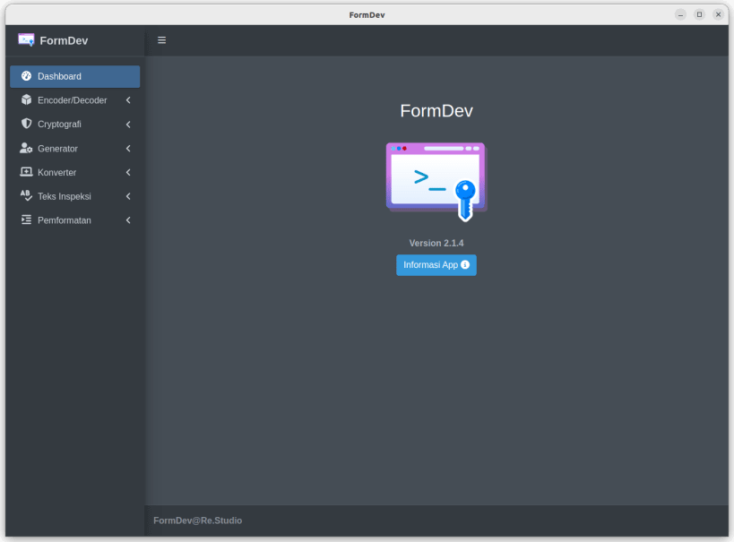Viewport: 734px width, 542px height.
Task: Click the large FormDev terminal-key logo
Action: [x=436, y=182]
